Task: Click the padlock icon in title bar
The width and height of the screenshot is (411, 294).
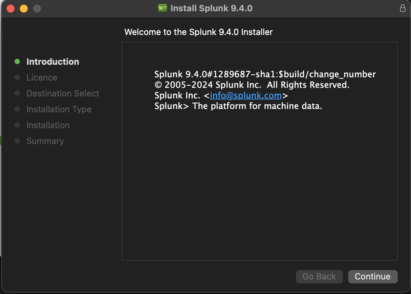Action: pos(403,8)
